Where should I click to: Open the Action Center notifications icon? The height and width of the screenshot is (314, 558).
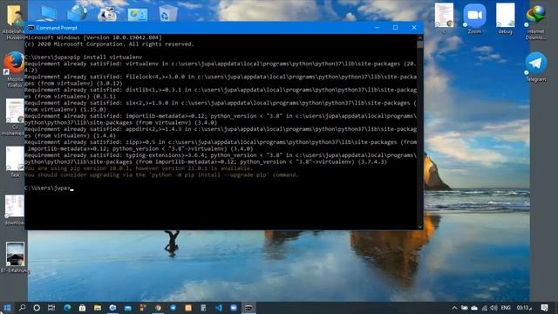pos(544,308)
